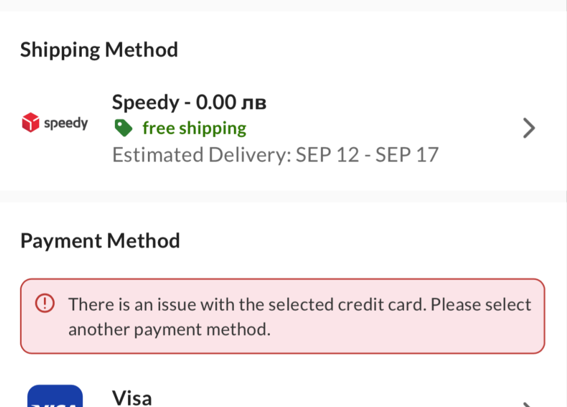Expand the Visa payment row arrow
This screenshot has height=407, width=567.
pyautogui.click(x=528, y=404)
